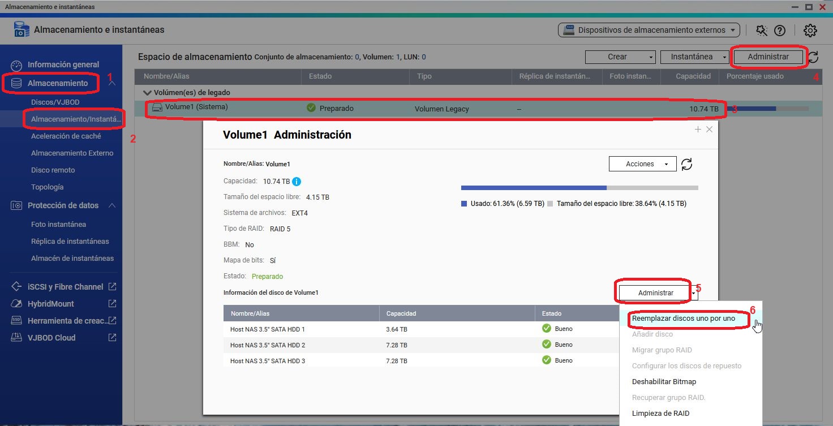Image resolution: width=833 pixels, height=426 pixels.
Task: Choose Deshabilitar Bitmap from menu
Action: click(x=664, y=382)
